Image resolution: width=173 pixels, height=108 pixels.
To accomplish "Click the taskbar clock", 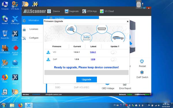I will pyautogui.click(x=166, y=105).
